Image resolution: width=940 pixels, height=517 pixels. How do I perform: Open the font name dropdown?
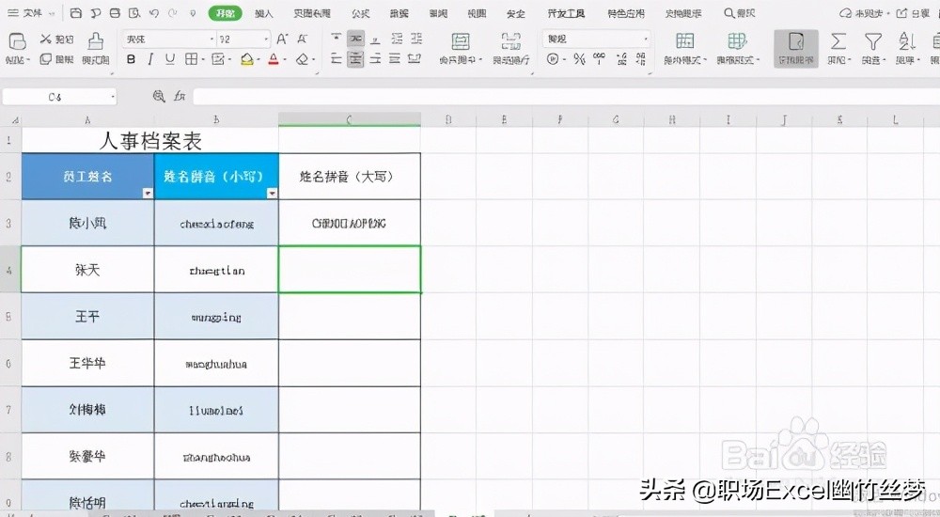211,39
